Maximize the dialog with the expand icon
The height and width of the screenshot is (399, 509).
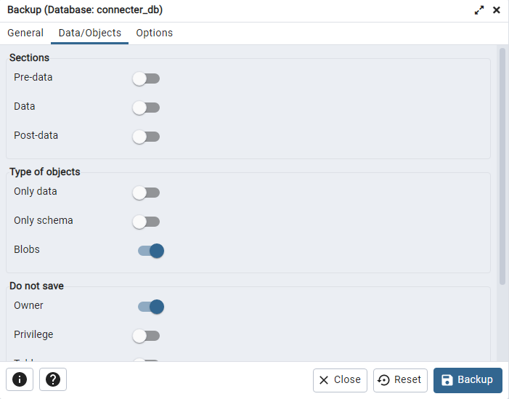click(x=479, y=10)
